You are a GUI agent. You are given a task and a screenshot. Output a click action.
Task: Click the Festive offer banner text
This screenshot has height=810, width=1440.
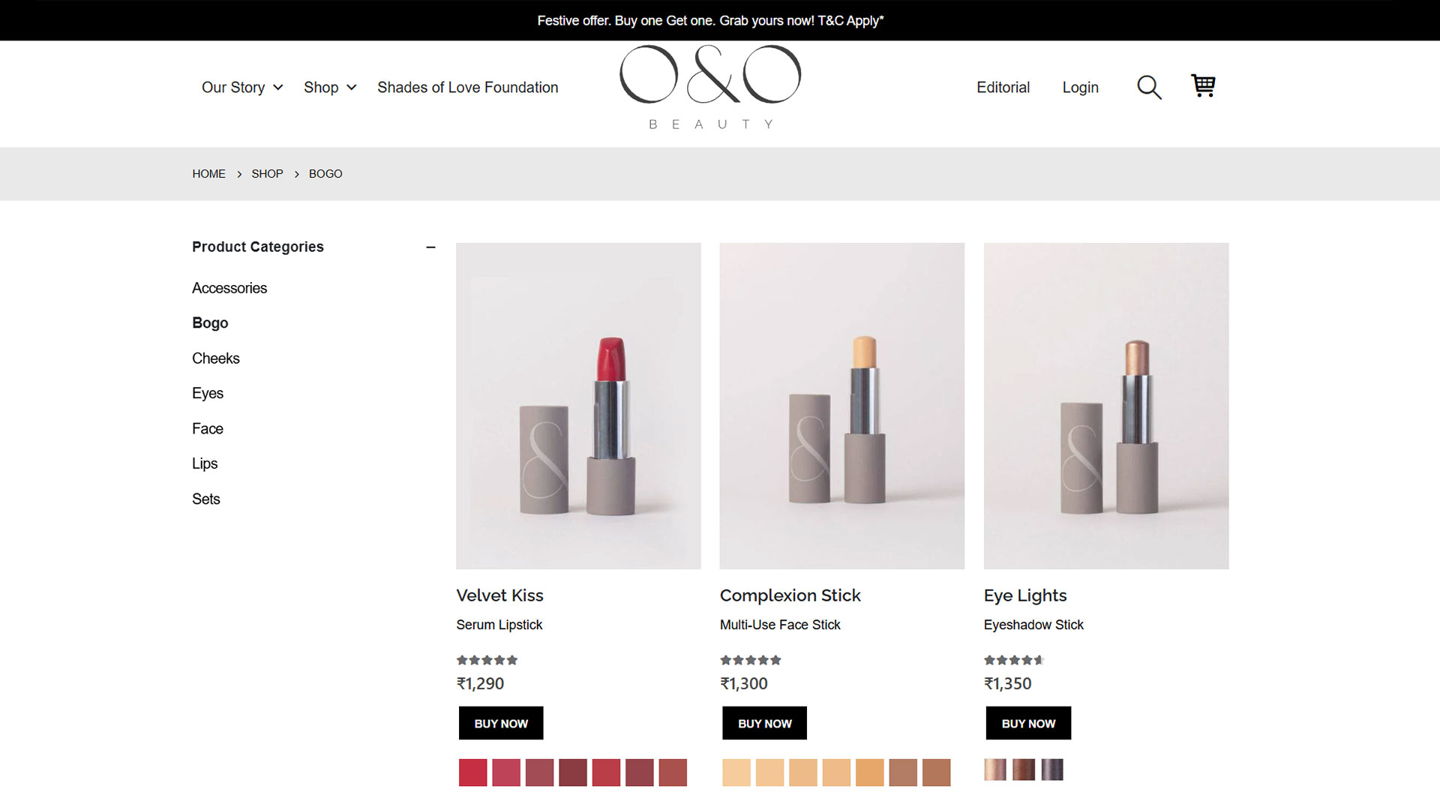coord(710,20)
